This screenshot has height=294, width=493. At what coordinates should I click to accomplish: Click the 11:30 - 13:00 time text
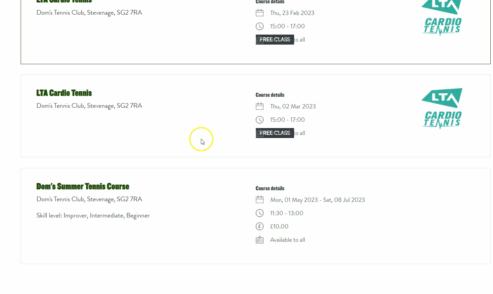(x=286, y=213)
